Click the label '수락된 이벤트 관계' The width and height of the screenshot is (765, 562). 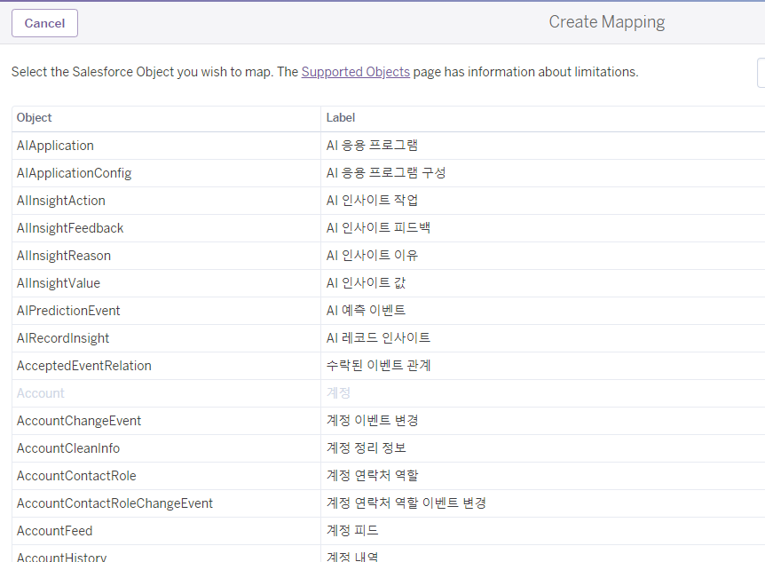tap(378, 366)
